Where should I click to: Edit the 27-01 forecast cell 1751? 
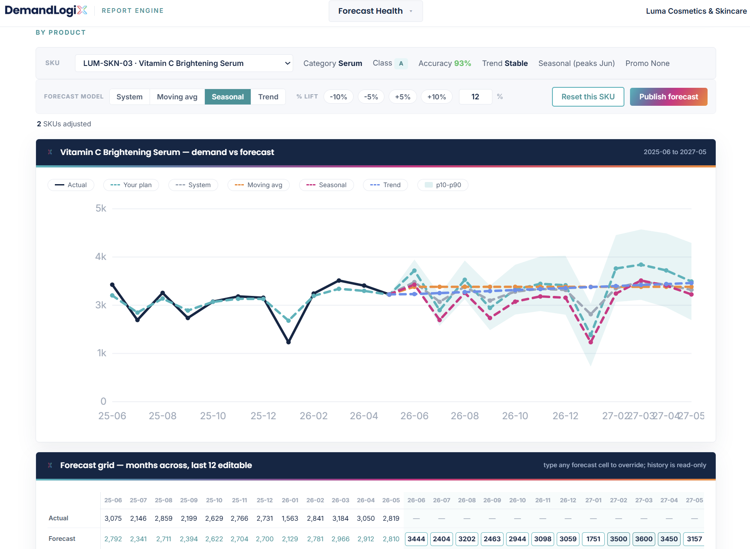(593, 539)
